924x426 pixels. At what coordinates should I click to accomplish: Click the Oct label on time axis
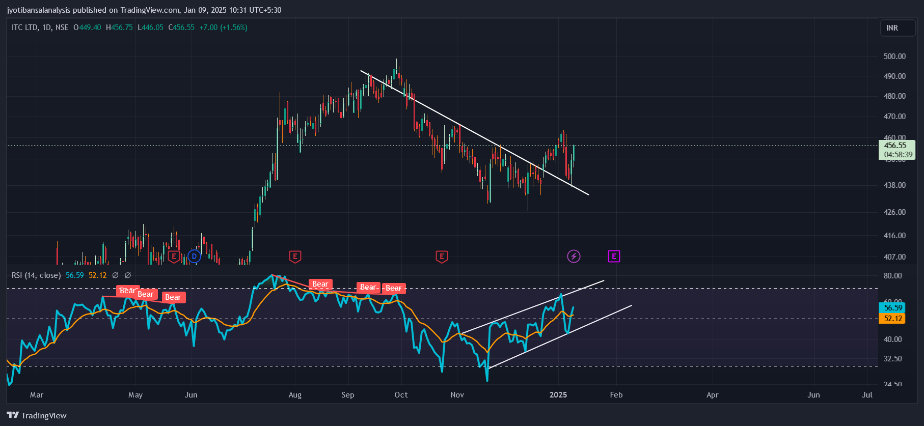click(401, 395)
